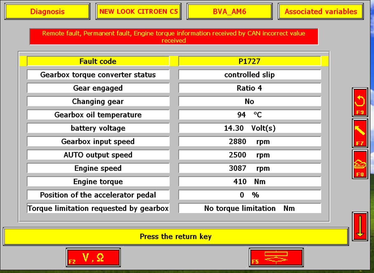The width and height of the screenshot is (374, 273).
Task: Click the red fault description banner
Action: coord(174,37)
